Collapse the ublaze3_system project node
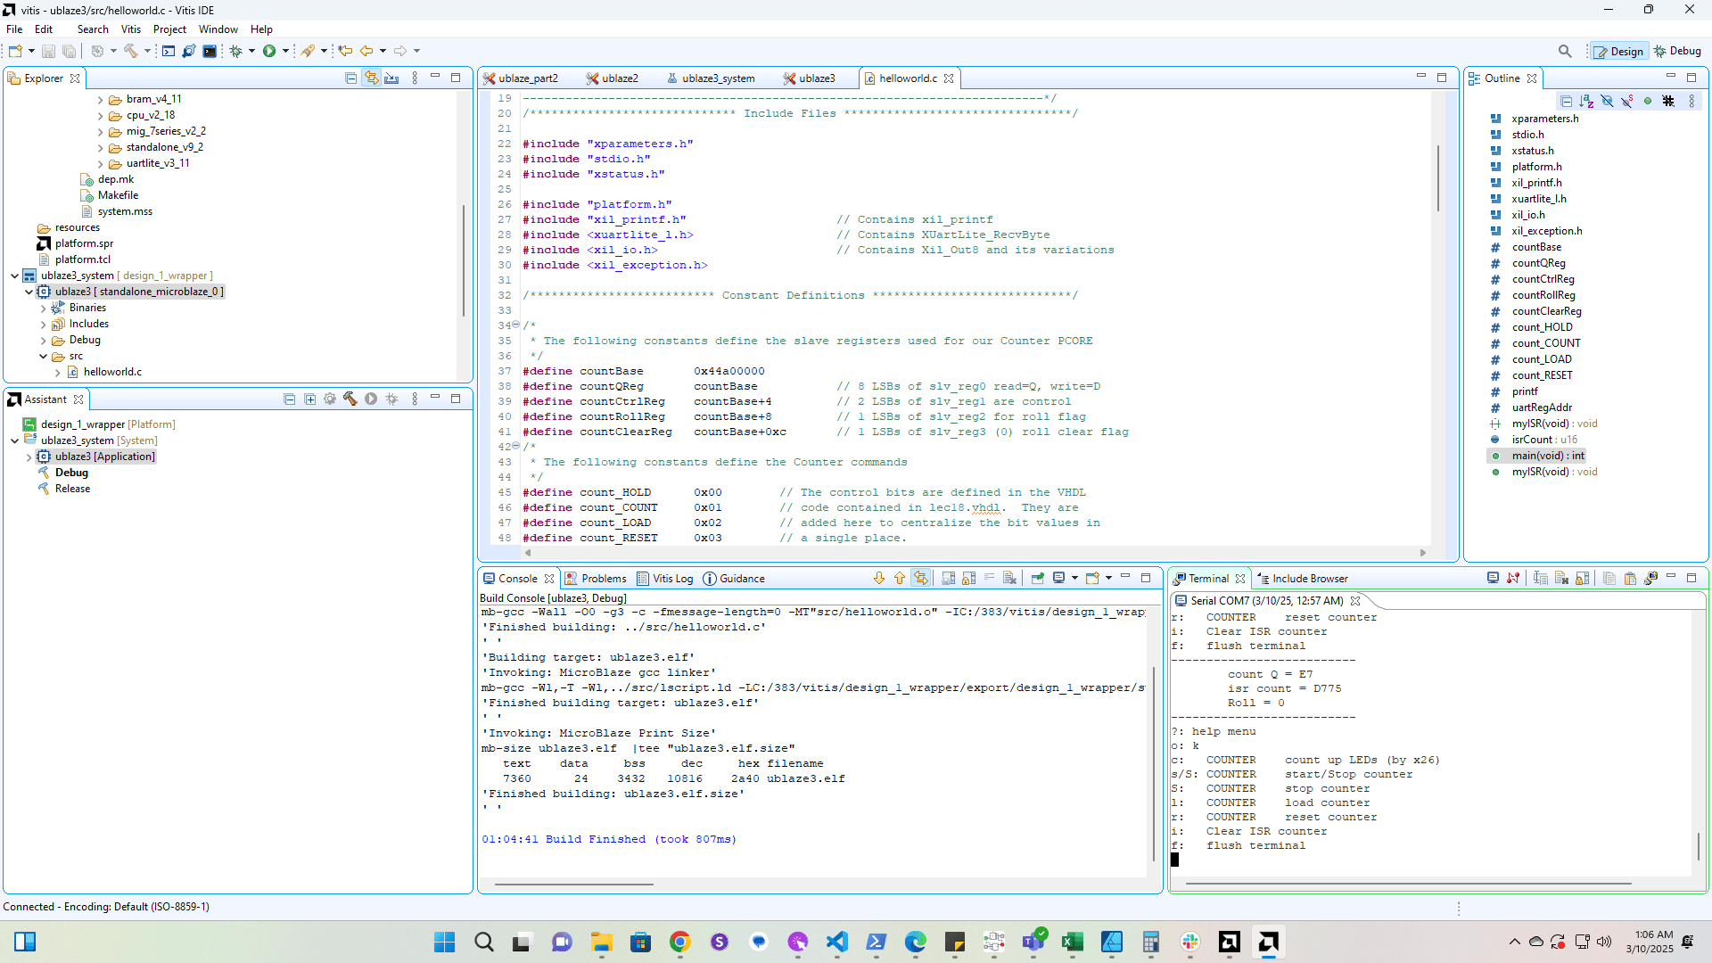 14,276
